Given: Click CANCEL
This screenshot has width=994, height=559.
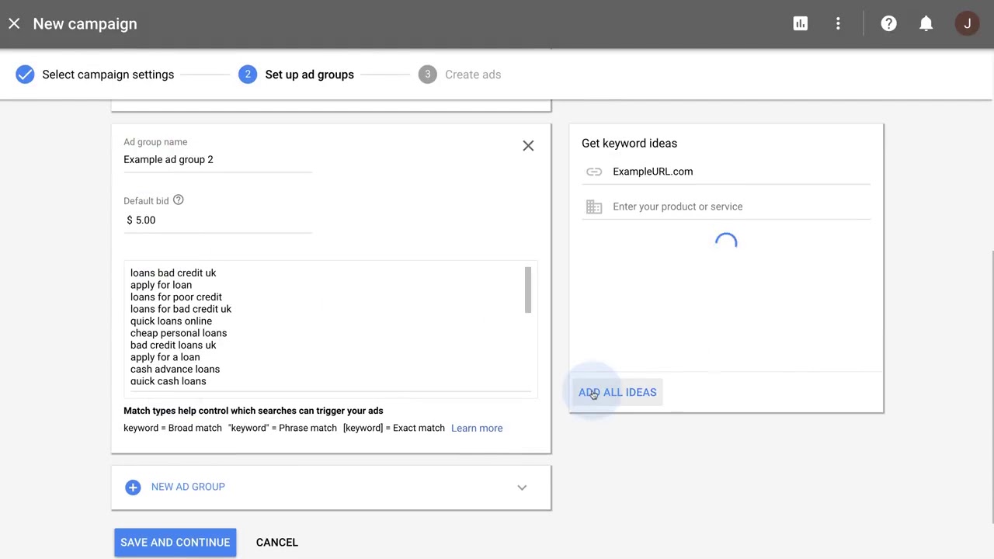Looking at the screenshot, I should (277, 543).
